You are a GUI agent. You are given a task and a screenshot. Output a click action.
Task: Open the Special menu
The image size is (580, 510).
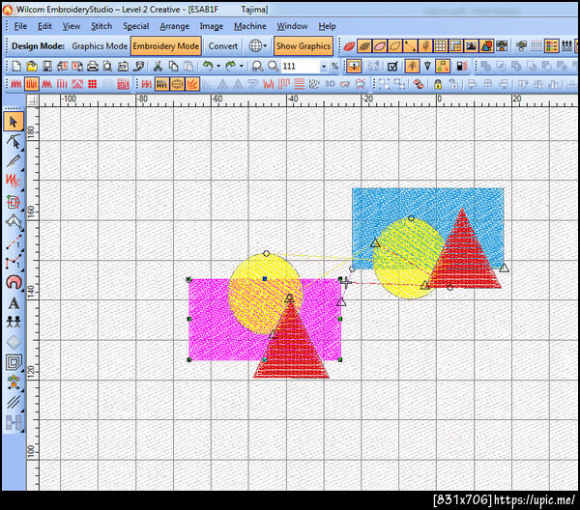point(135,26)
